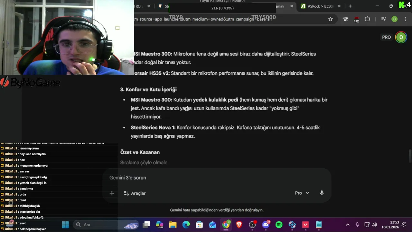Click the address bar URL text
Image resolution: width=412 pixels, height=232 pixels.
point(203,19)
